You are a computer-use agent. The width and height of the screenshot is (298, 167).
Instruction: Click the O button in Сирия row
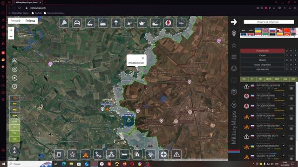point(287,55)
